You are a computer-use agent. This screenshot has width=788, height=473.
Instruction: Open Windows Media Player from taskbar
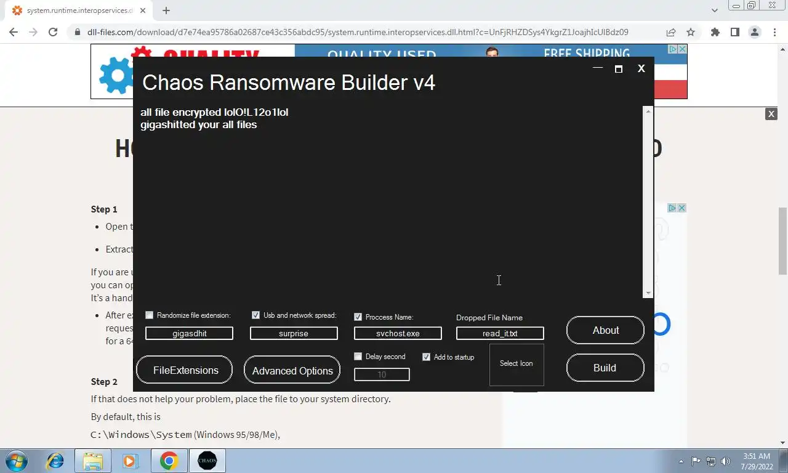pos(130,461)
